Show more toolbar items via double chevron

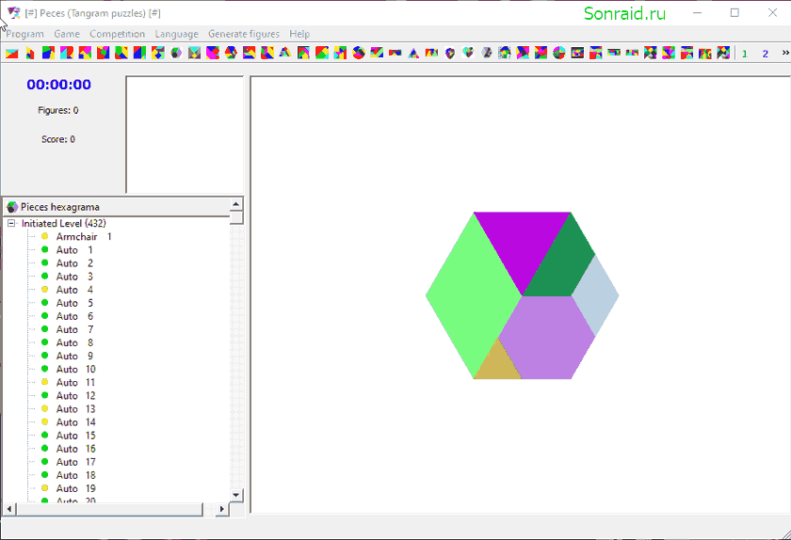pyautogui.click(x=785, y=53)
